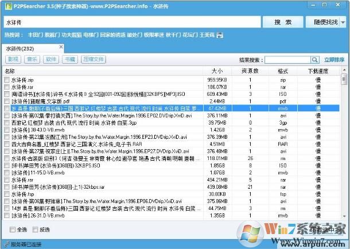The width and height of the screenshot is (350, 249).
Task: Check the 施耐庵.文字版.pdf row
Action: [x=7, y=101]
